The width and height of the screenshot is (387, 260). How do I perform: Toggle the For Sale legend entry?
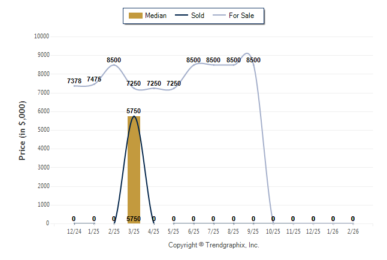pyautogui.click(x=246, y=16)
